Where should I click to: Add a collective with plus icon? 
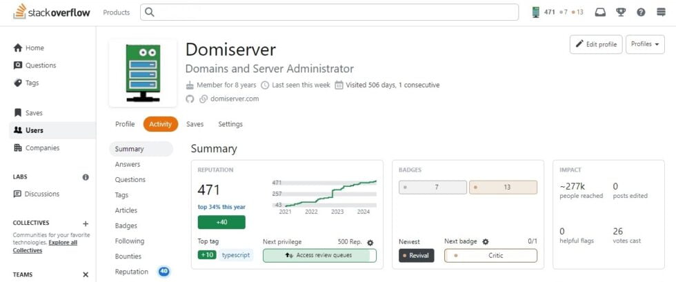tap(86, 223)
